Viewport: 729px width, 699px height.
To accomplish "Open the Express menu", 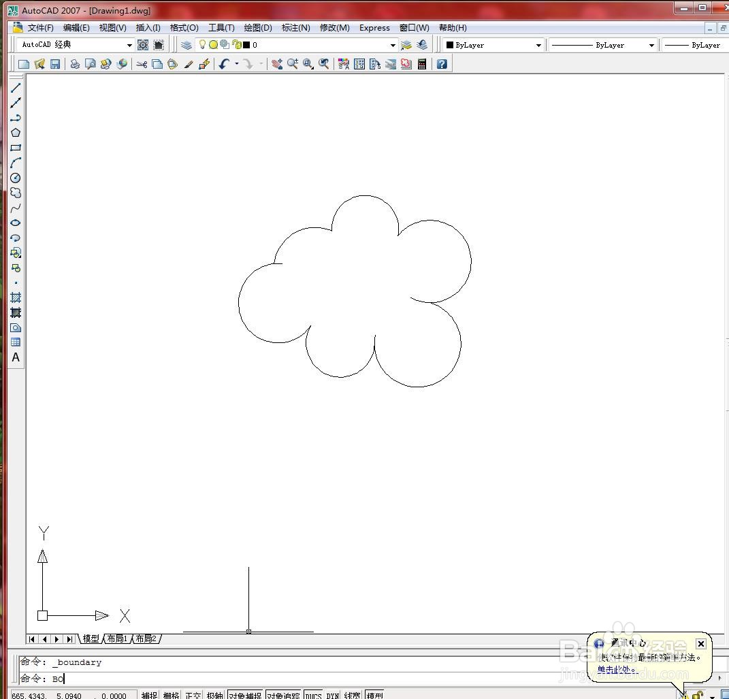I will [x=374, y=28].
